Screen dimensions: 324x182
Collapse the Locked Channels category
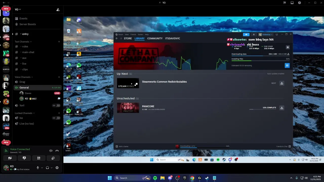[x=25, y=113]
